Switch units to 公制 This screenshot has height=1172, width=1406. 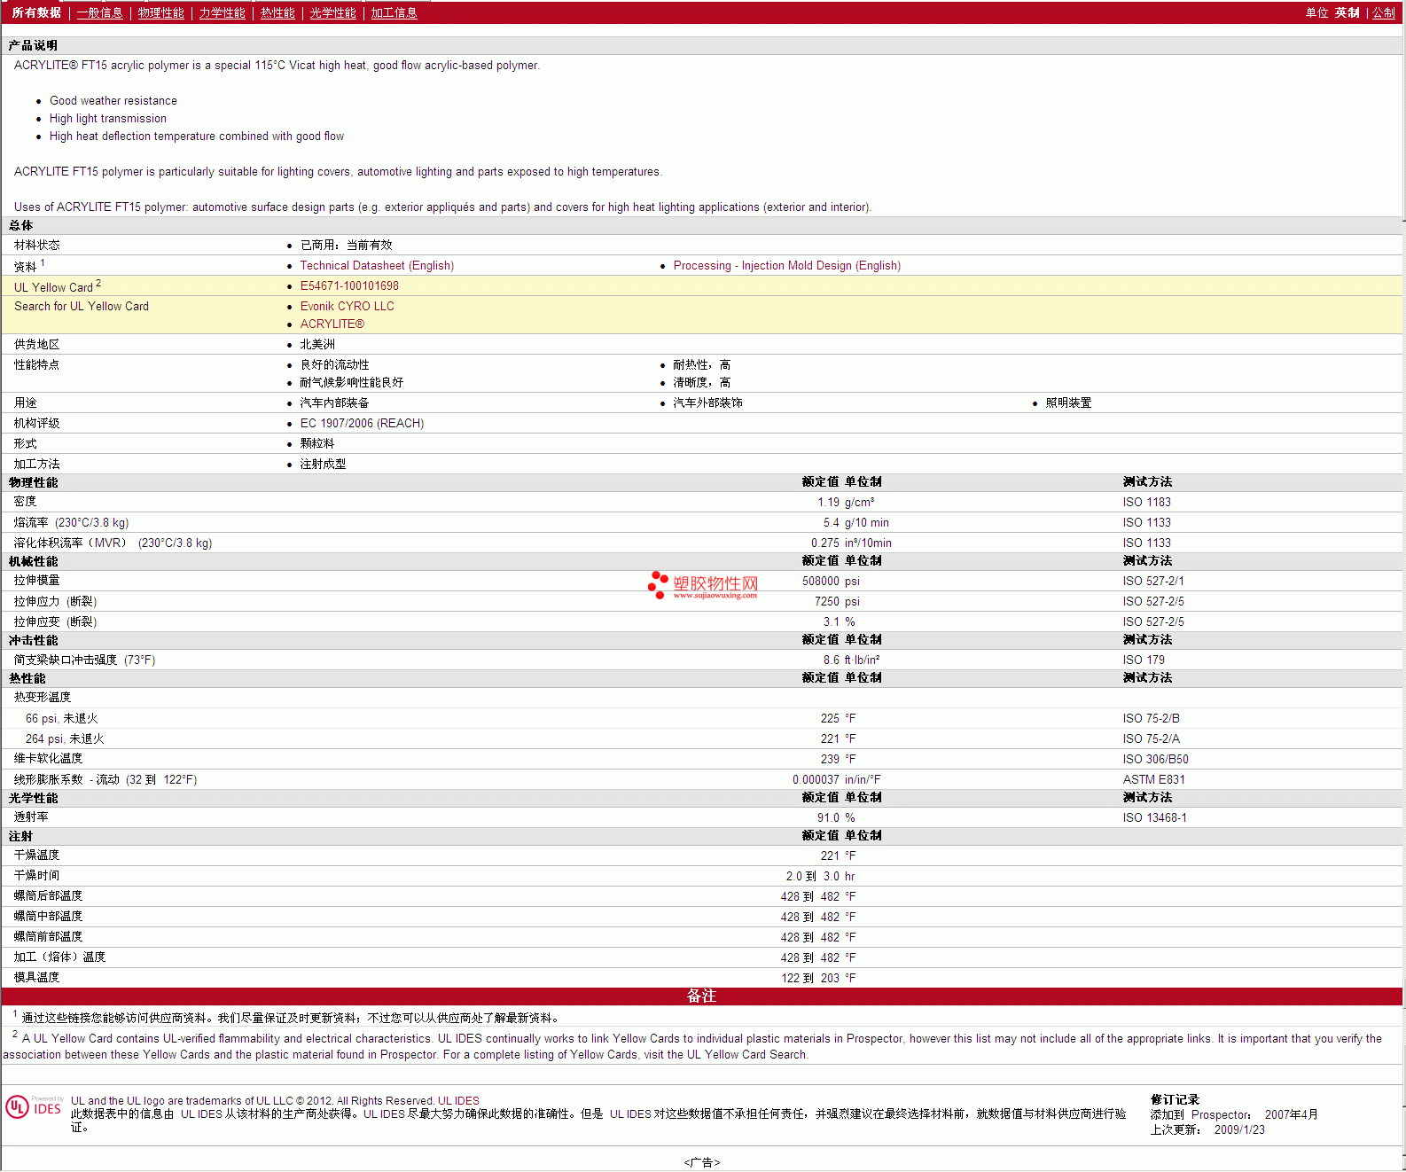(1383, 12)
